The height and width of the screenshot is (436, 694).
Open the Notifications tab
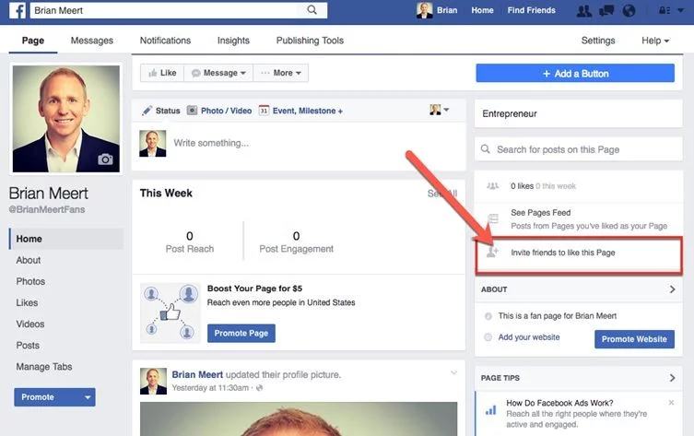click(x=165, y=41)
